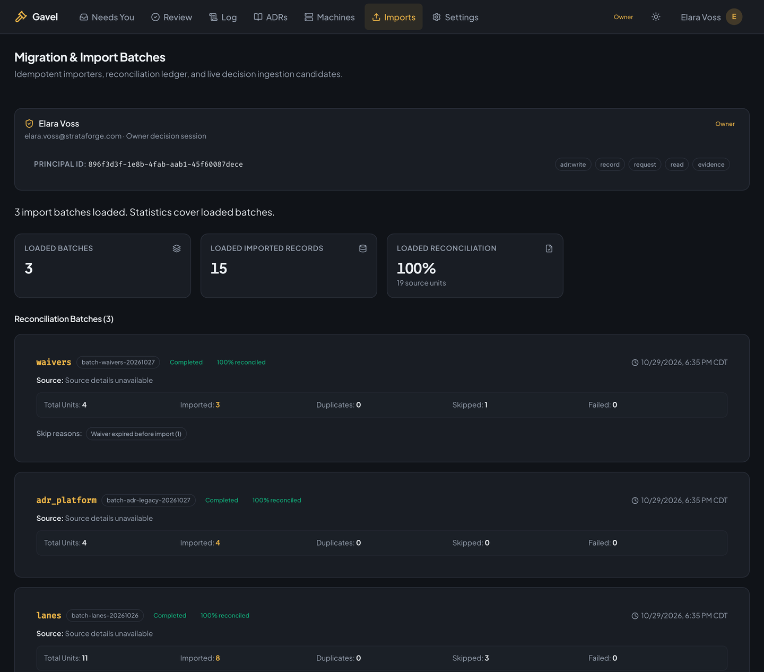Open the Machines tab
Viewport: 764px width, 672px height.
pyautogui.click(x=329, y=17)
